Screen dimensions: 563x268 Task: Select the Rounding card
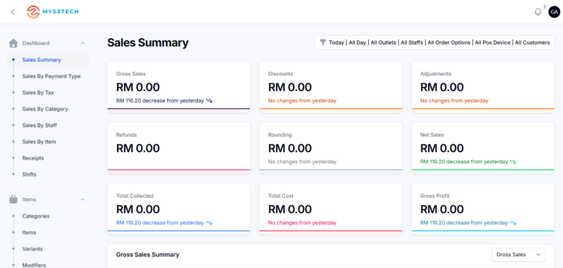click(331, 148)
